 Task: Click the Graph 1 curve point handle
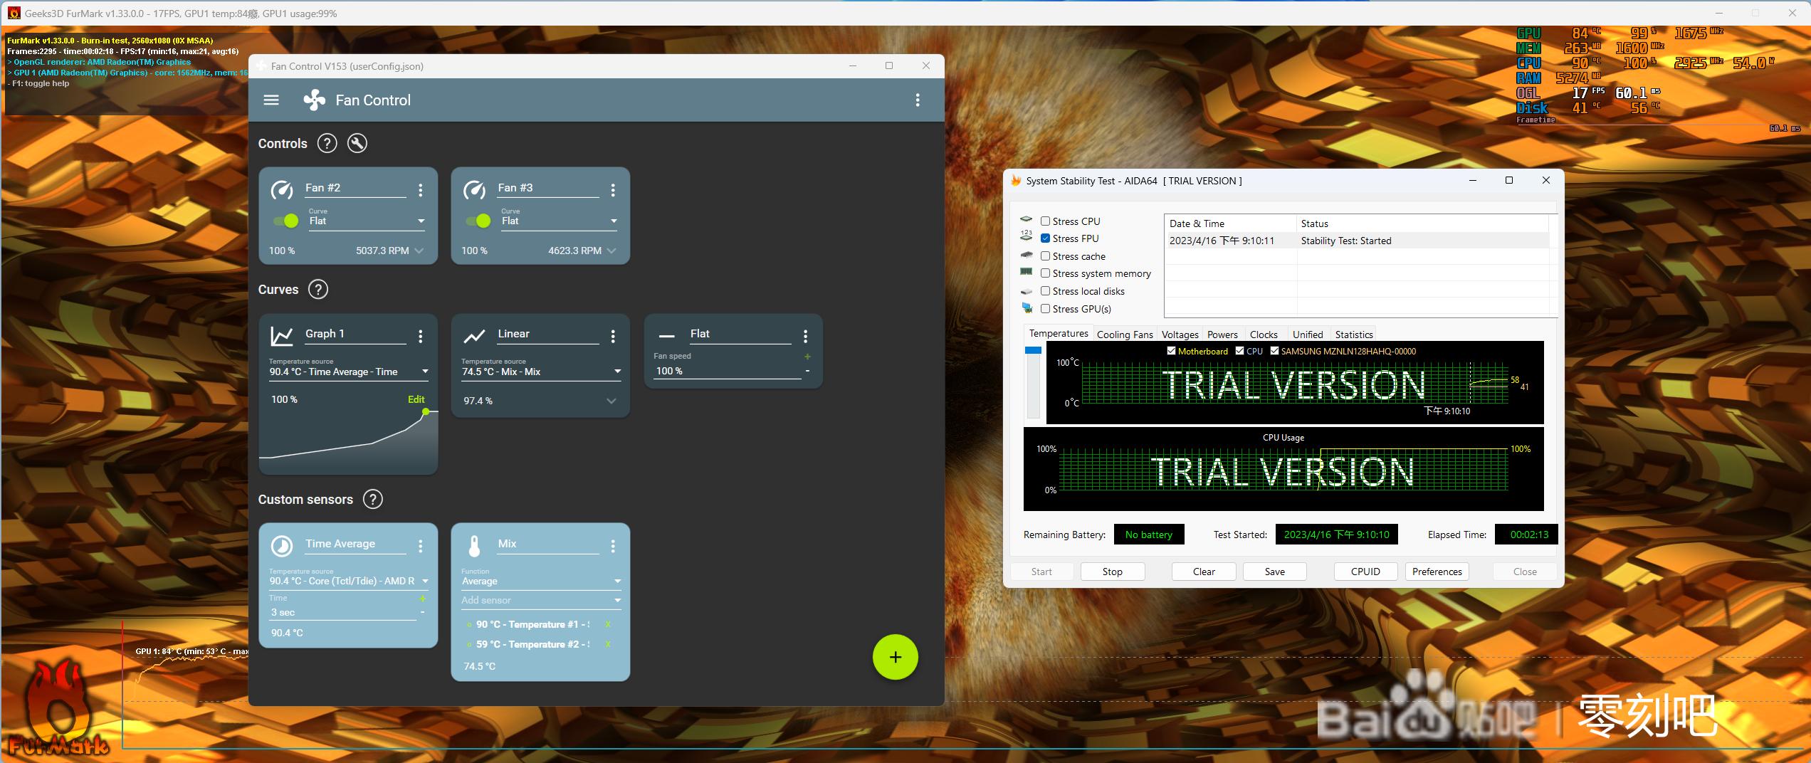pyautogui.click(x=426, y=411)
